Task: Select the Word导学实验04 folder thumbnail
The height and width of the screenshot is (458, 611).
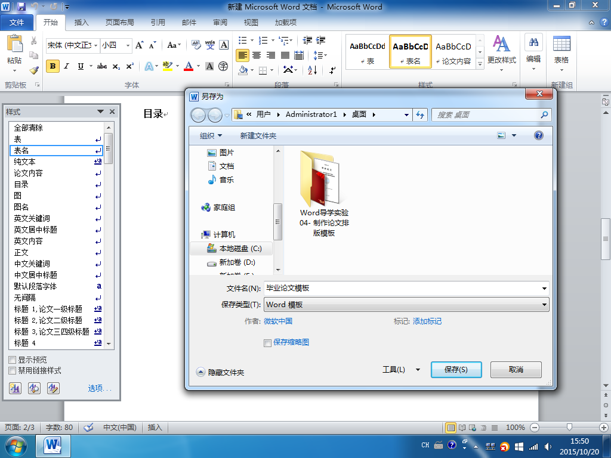Action: click(324, 194)
